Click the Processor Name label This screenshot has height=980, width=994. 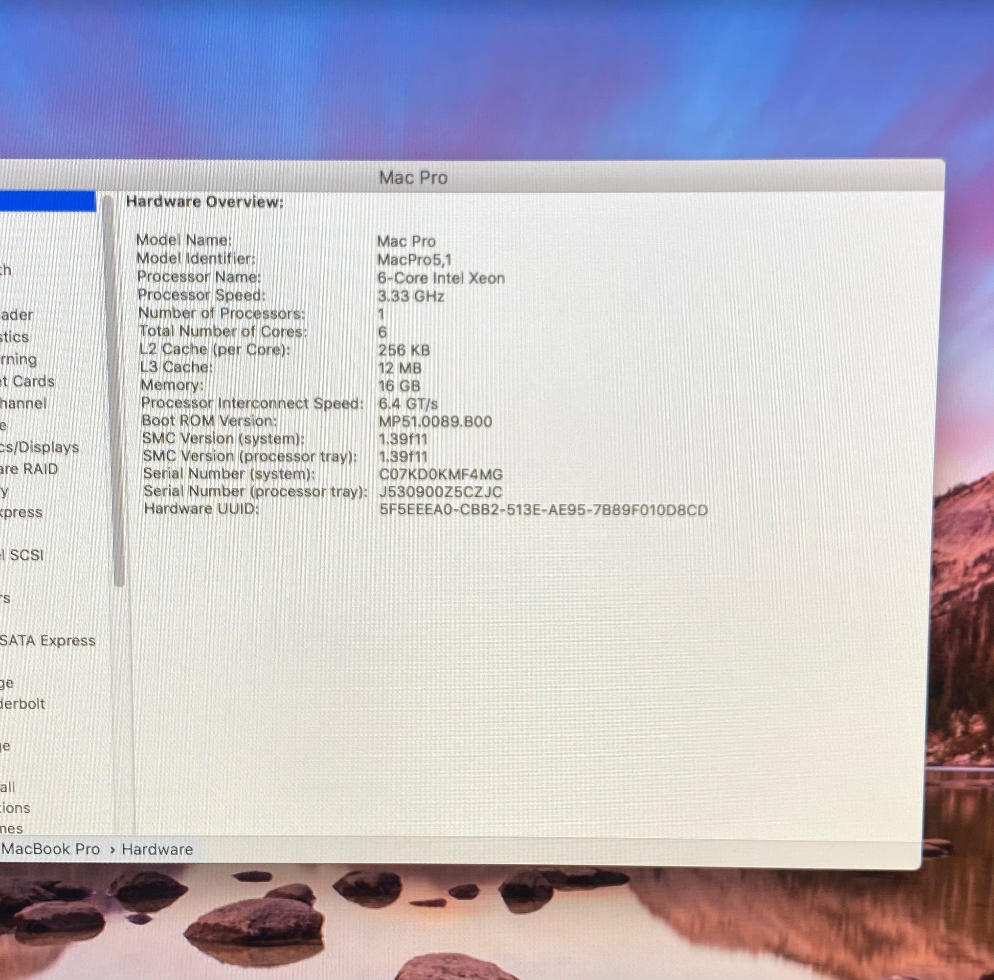coord(199,277)
